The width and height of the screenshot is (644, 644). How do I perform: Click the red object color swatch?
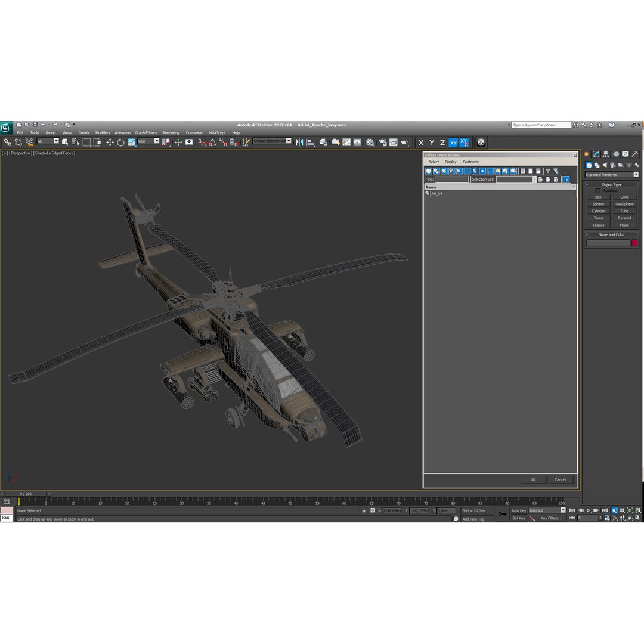(x=634, y=243)
